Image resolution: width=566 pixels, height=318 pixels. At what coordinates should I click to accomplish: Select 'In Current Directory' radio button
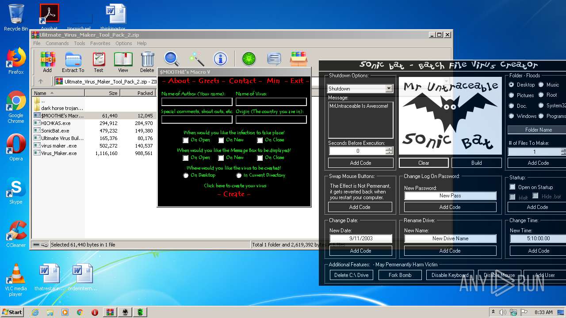point(239,175)
